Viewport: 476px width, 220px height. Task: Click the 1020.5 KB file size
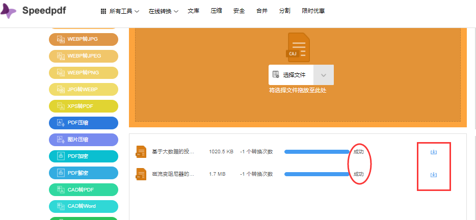[x=221, y=152]
